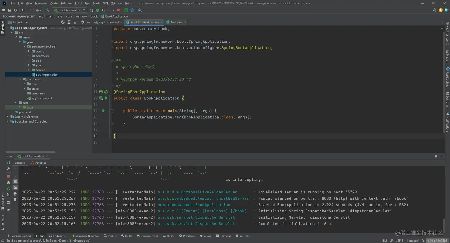The image size is (450, 243).
Task: Switch to the application.yml editor tab
Action: (108, 22)
